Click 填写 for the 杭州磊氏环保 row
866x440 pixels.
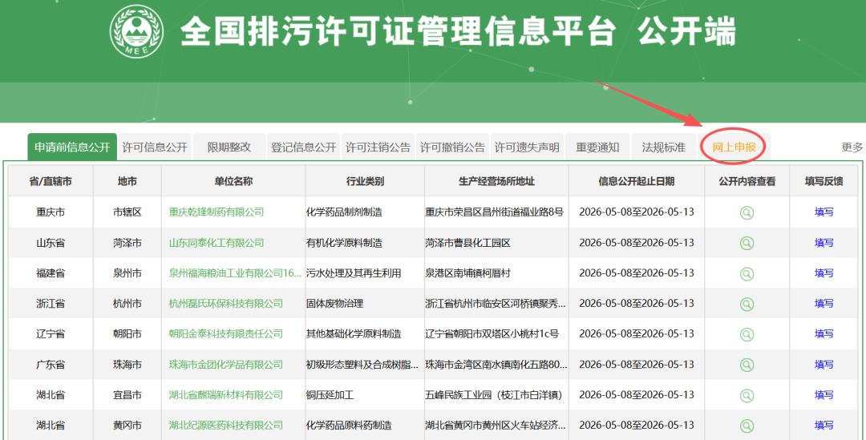tap(824, 303)
